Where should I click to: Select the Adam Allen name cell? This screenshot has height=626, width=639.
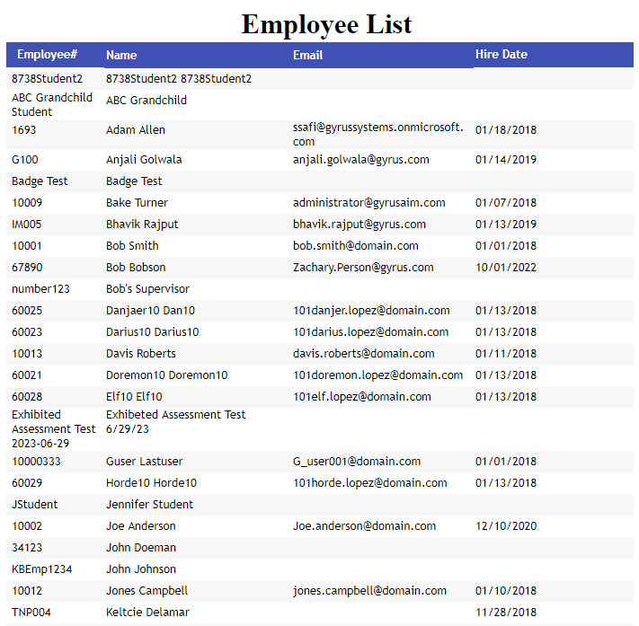(x=136, y=130)
